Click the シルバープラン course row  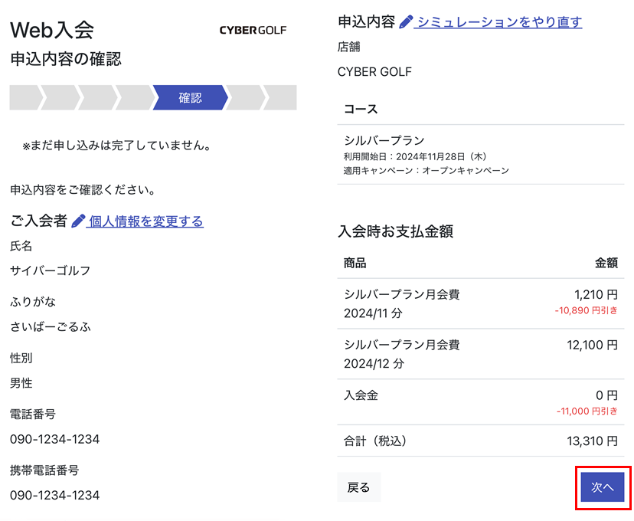click(480, 155)
